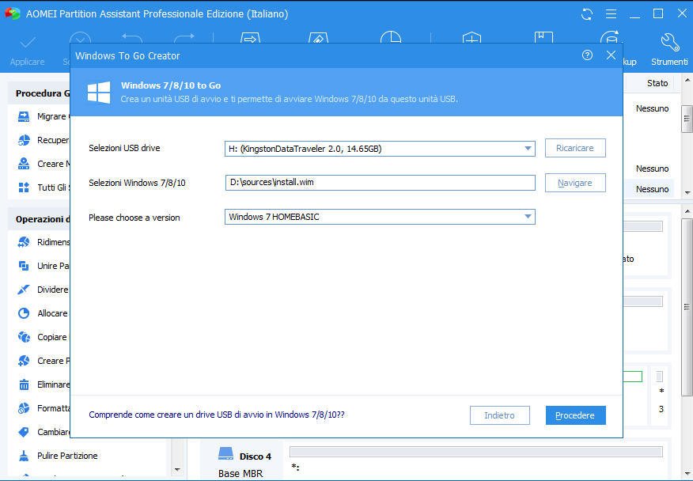Viewport: 693px width, 481px height.
Task: Select Pulire Partizione icon
Action: pyautogui.click(x=24, y=456)
